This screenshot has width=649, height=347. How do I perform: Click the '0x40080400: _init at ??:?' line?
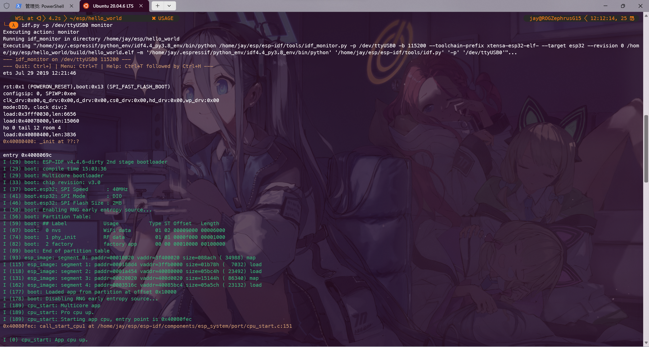coord(41,141)
